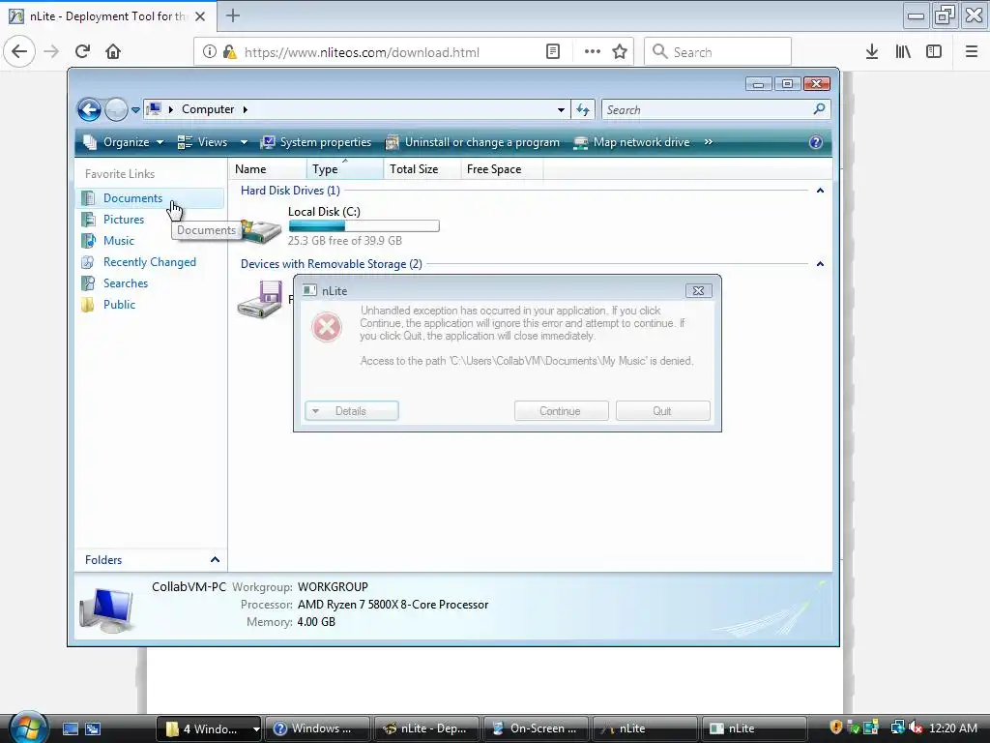Open the Firefox home page
The width and height of the screenshot is (990, 743).
tap(113, 51)
